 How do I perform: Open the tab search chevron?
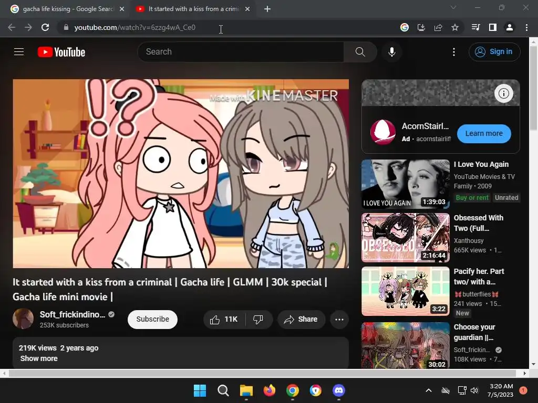click(x=453, y=7)
